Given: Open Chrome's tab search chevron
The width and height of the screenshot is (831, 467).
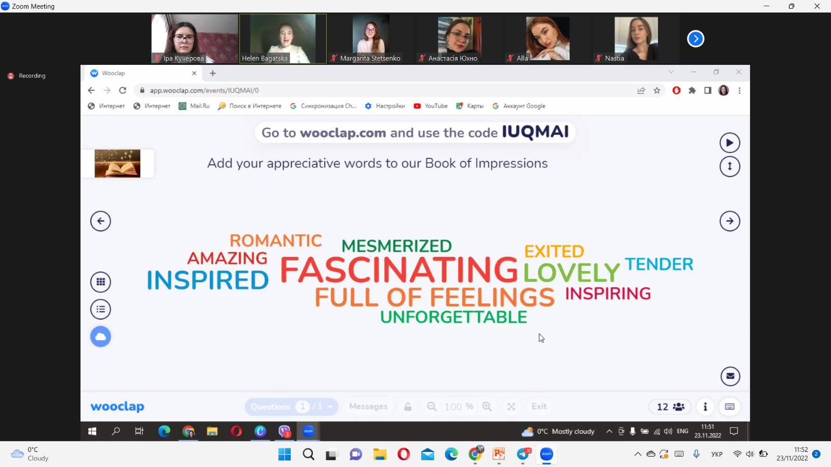Looking at the screenshot, I should click(671, 72).
